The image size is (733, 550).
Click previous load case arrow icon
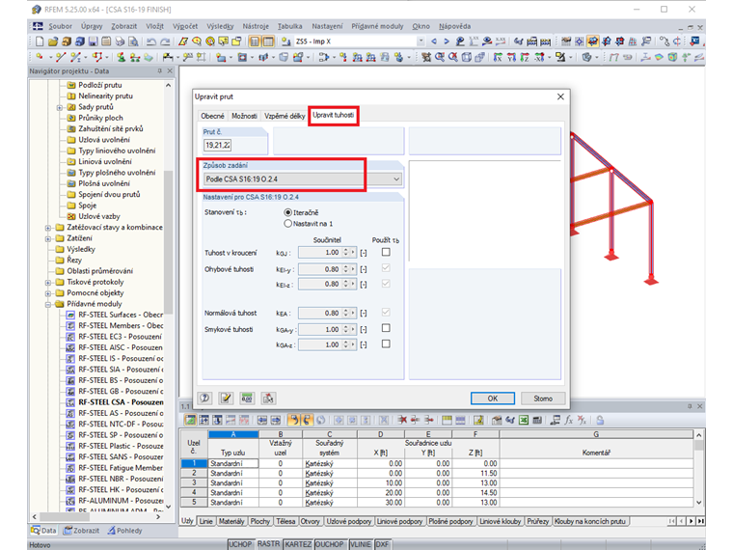pyautogui.click(x=434, y=41)
